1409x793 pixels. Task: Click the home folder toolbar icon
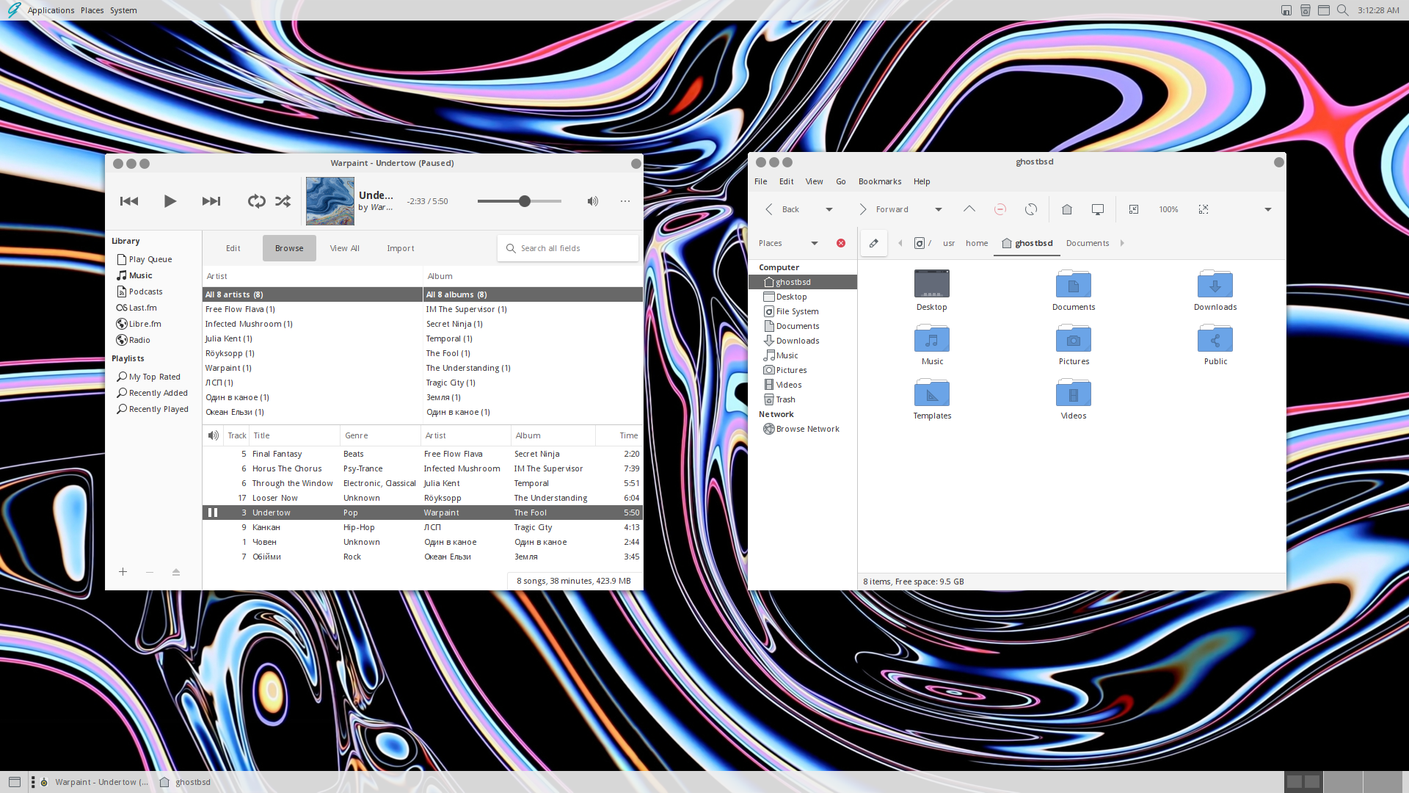(x=1067, y=209)
